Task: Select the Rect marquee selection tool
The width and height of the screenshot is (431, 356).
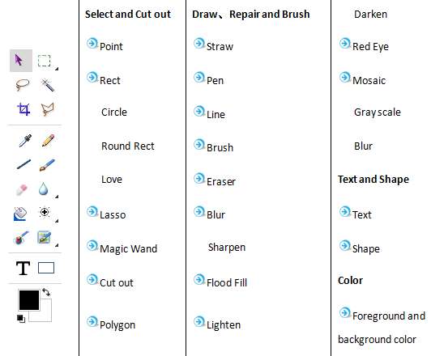Action: pos(44,61)
